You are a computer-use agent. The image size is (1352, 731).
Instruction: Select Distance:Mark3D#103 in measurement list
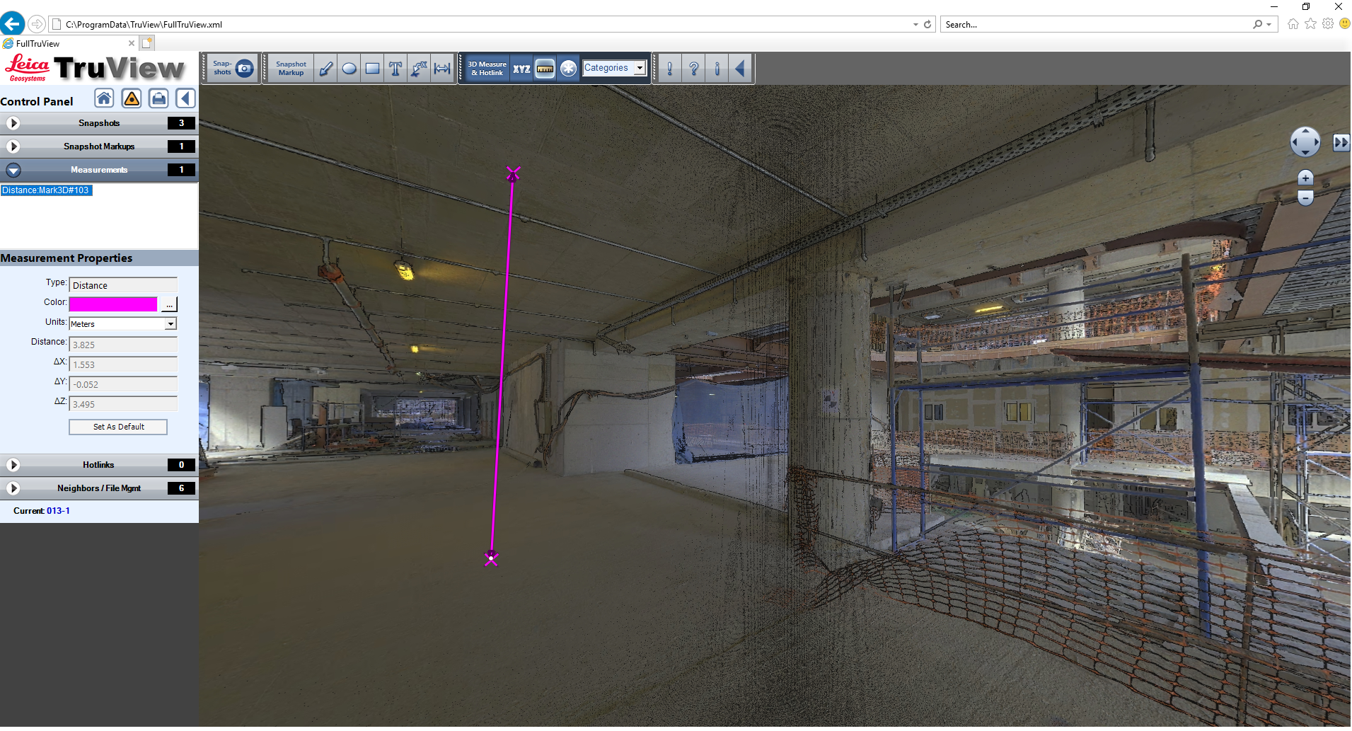click(46, 190)
